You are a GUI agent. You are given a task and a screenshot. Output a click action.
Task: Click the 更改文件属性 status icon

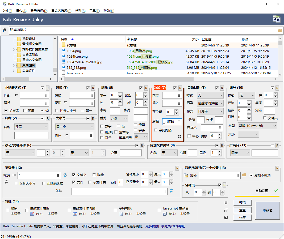pos(32,214)
